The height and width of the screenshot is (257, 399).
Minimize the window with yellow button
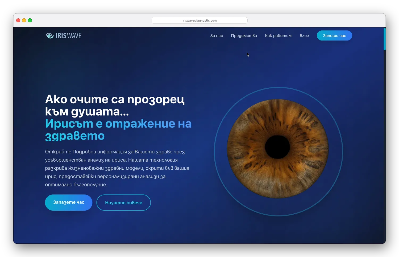pos(24,21)
